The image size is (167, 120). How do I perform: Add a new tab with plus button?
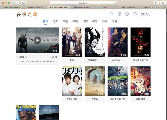click(165, 8)
